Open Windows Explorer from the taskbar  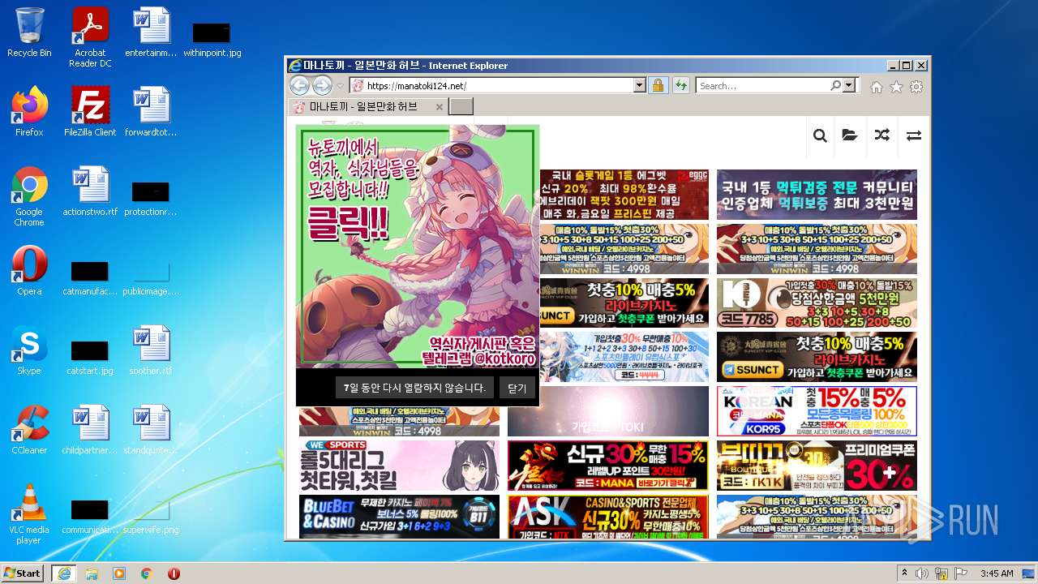tap(92, 573)
